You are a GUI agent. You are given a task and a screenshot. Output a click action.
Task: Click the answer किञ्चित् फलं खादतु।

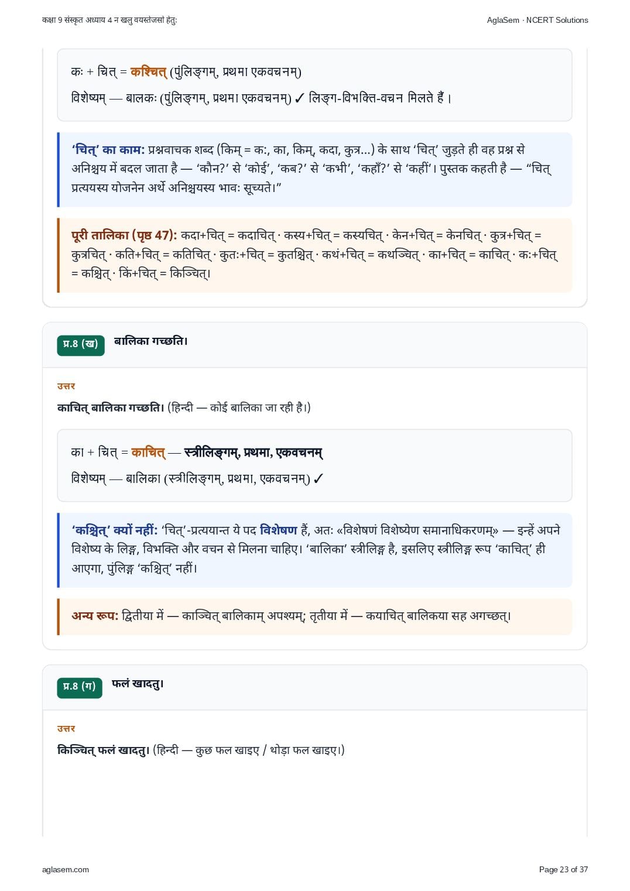tap(104, 750)
